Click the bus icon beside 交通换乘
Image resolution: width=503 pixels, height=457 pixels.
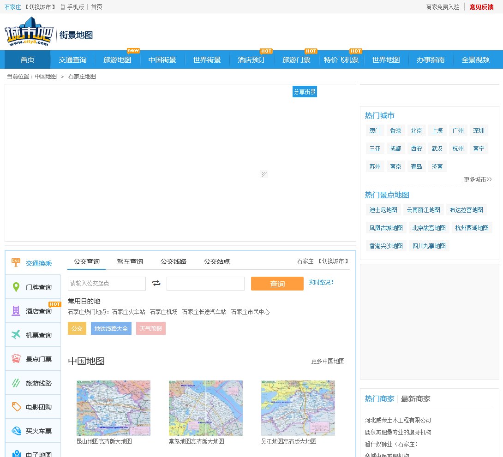tap(16, 263)
